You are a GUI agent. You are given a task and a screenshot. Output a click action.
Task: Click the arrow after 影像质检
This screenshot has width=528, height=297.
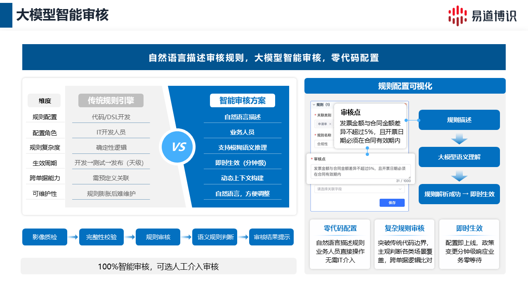click(x=73, y=237)
